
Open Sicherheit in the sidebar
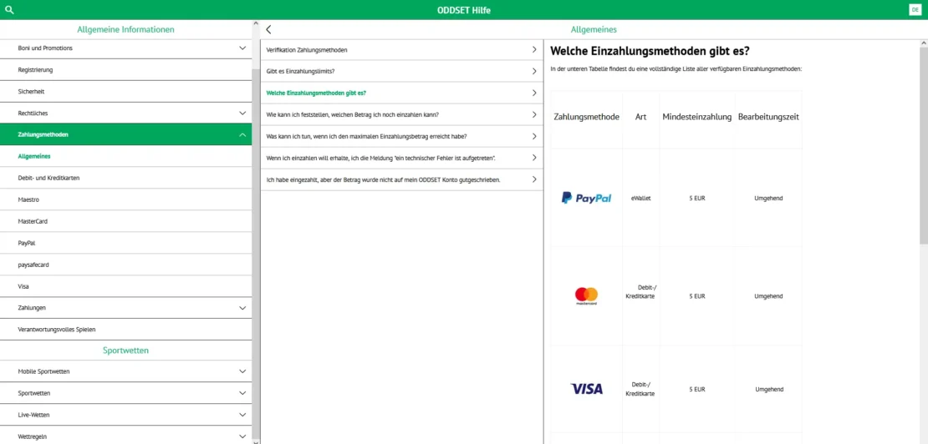tap(125, 92)
